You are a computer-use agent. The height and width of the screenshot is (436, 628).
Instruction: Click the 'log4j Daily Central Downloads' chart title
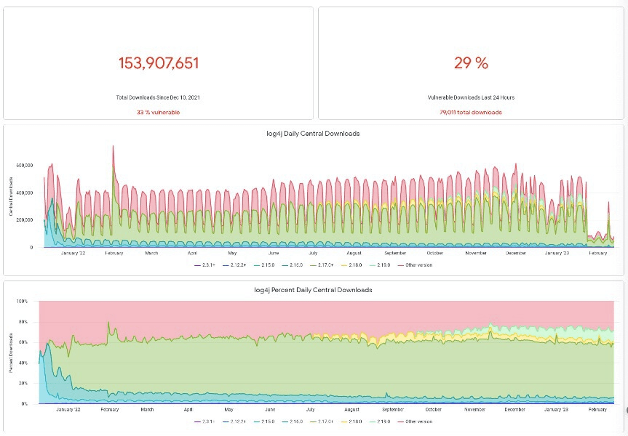click(313, 134)
